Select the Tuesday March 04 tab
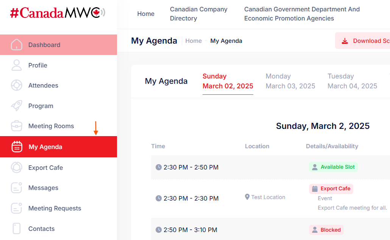Screen dimensions: 390x240 pyautogui.click(x=352, y=81)
